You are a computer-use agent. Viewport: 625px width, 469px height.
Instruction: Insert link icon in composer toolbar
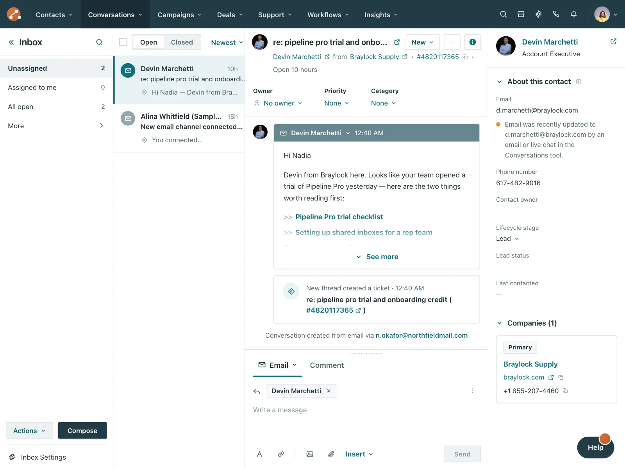[281, 454]
